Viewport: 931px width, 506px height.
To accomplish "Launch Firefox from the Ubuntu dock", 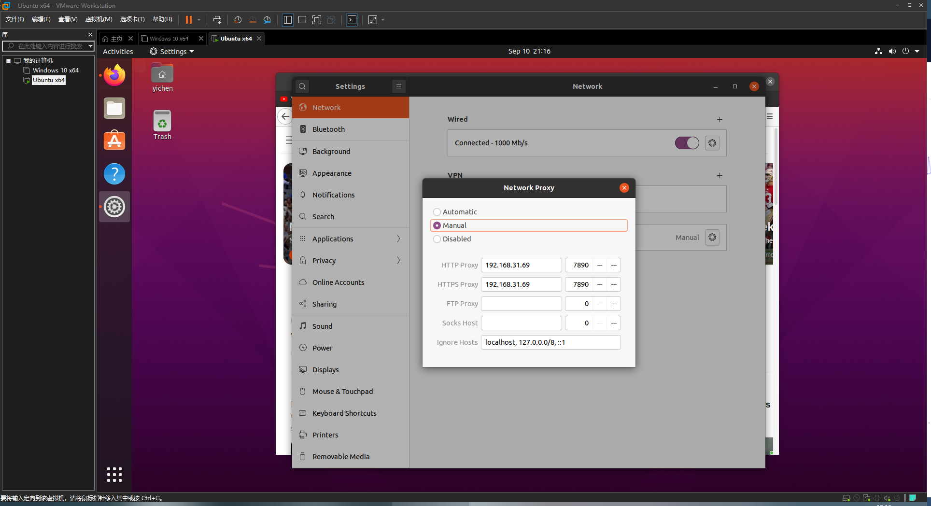I will (x=114, y=75).
